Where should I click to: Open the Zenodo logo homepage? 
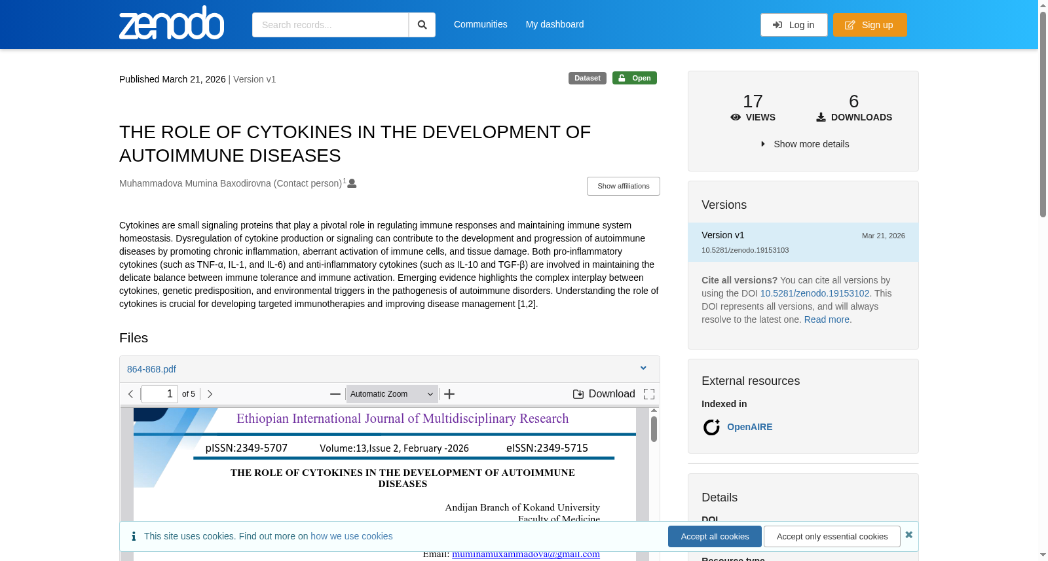pos(172,23)
